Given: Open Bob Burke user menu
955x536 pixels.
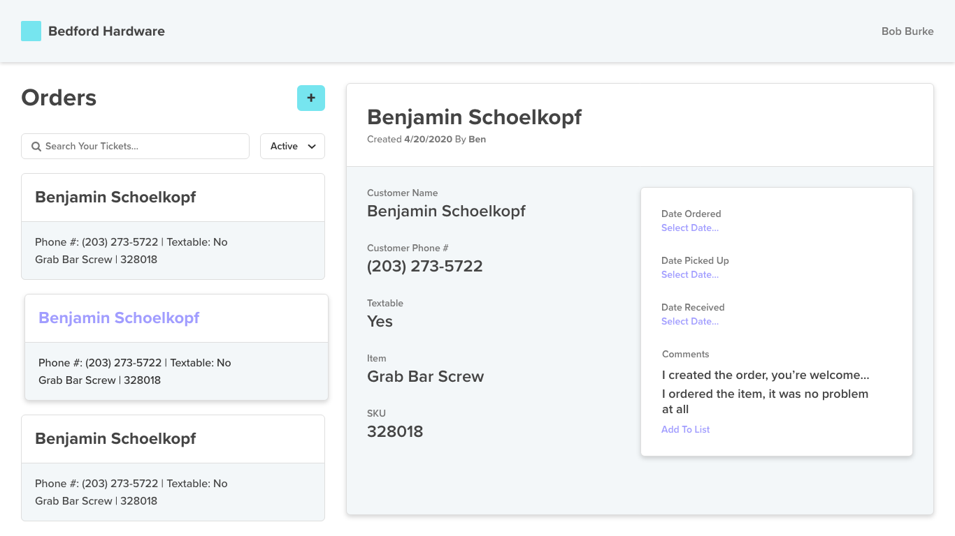Looking at the screenshot, I should [x=907, y=31].
